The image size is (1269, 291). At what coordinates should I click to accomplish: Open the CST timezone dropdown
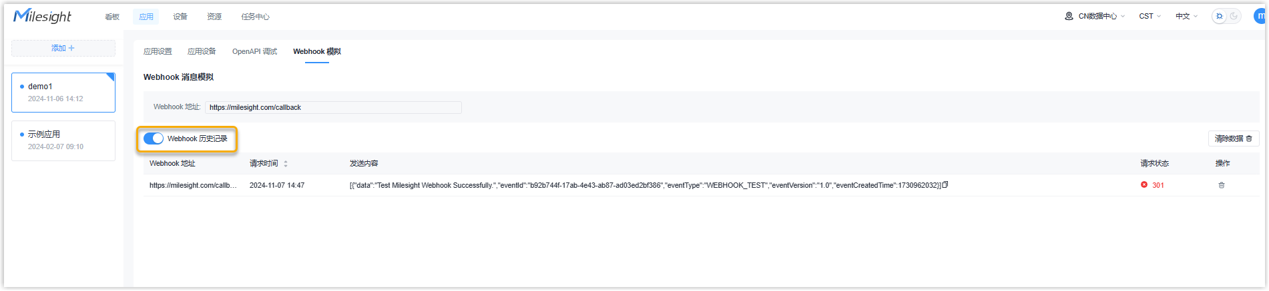(1150, 16)
